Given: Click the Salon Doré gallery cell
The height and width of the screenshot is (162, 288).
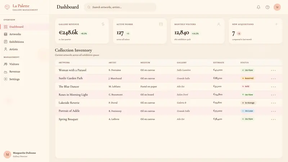Looking at the screenshot, I should [183, 95].
